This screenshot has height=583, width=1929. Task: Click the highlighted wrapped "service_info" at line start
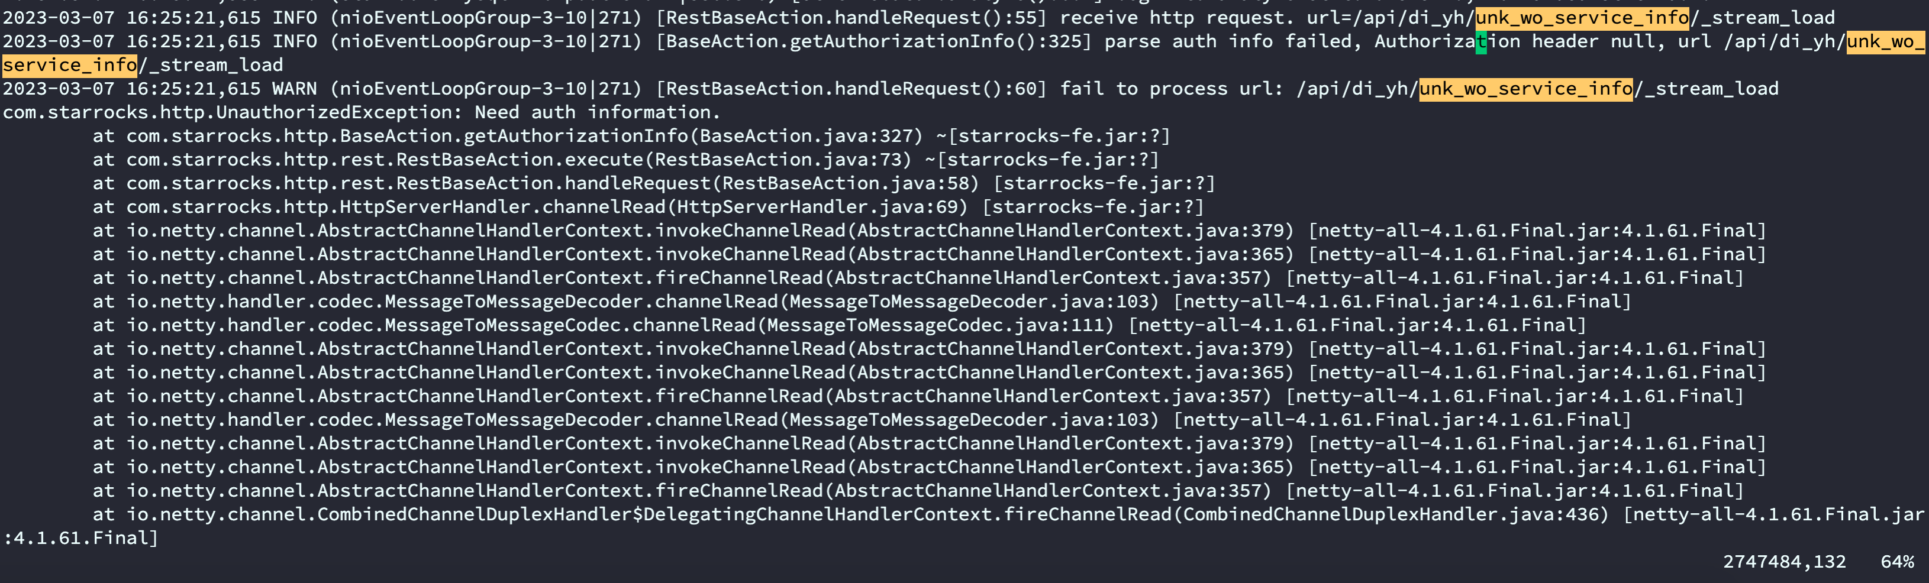click(x=70, y=65)
